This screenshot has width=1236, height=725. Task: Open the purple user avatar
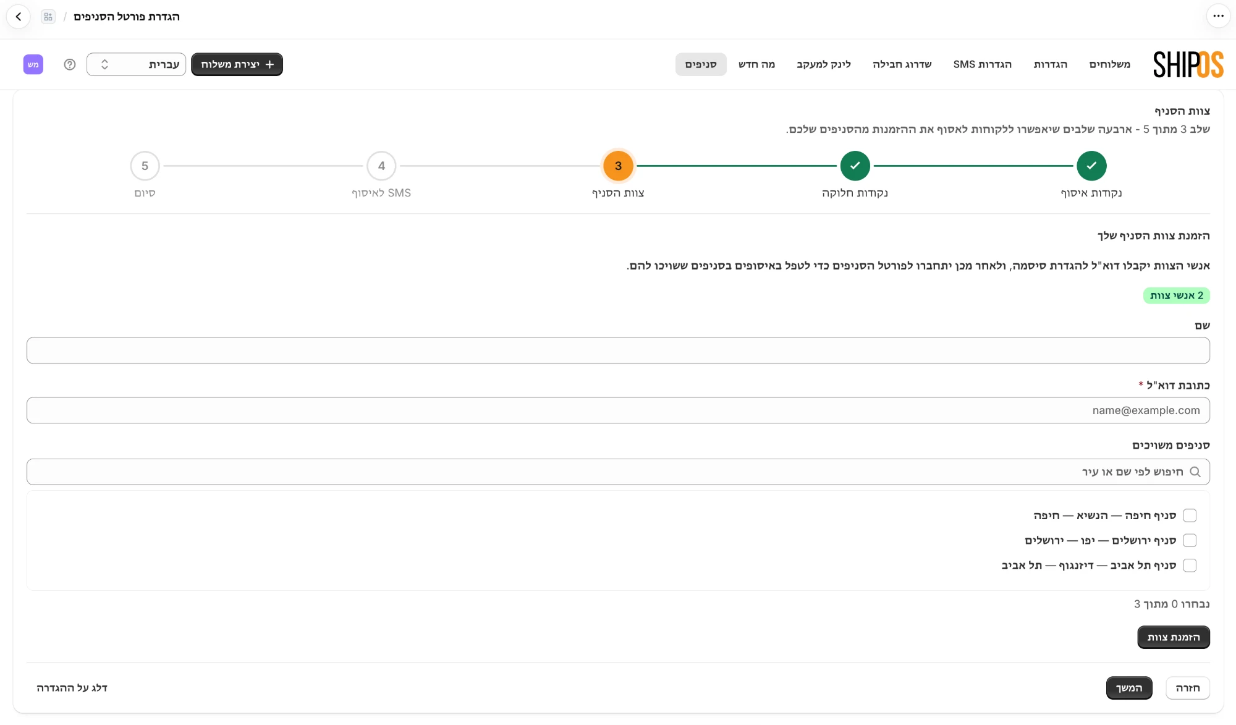coord(33,64)
